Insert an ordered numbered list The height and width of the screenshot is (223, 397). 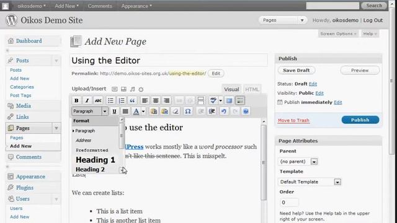point(122,100)
